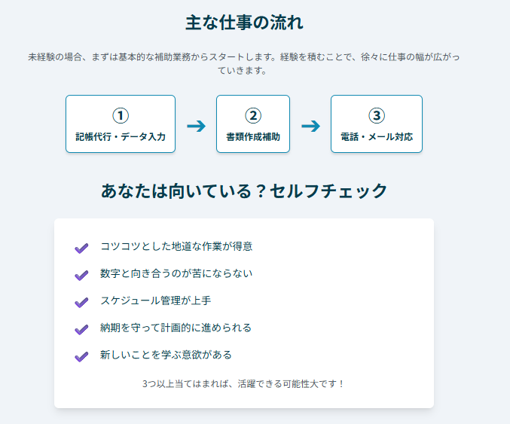Click the 主な仕事の流れ heading
The height and width of the screenshot is (424, 510).
(245, 23)
